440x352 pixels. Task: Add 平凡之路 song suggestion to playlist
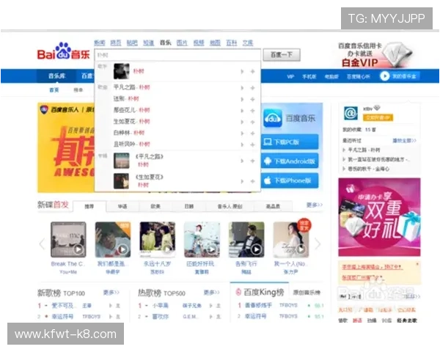pos(252,88)
